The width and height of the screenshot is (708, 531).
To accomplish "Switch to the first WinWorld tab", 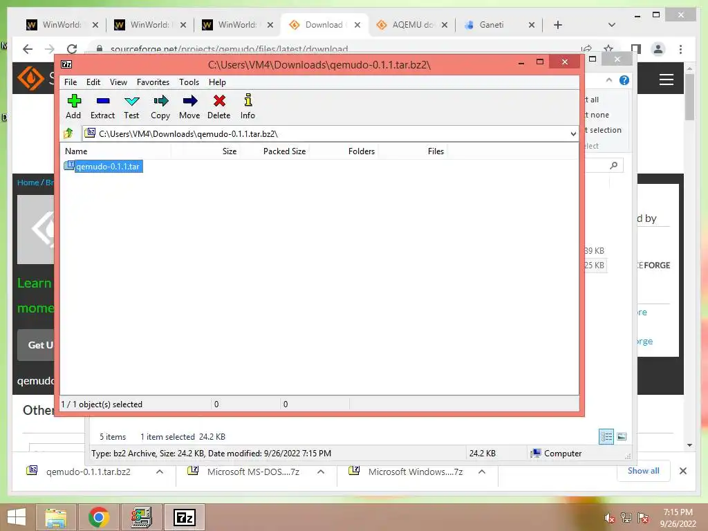I will [x=62, y=25].
